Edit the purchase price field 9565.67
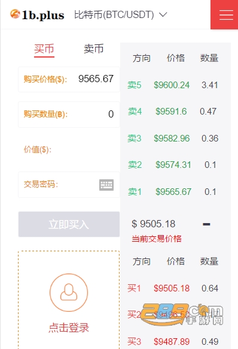The height and width of the screenshot is (349, 238). pos(69,79)
